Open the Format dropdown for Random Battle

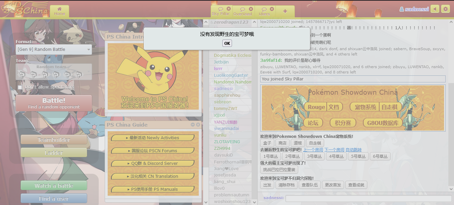(54, 50)
